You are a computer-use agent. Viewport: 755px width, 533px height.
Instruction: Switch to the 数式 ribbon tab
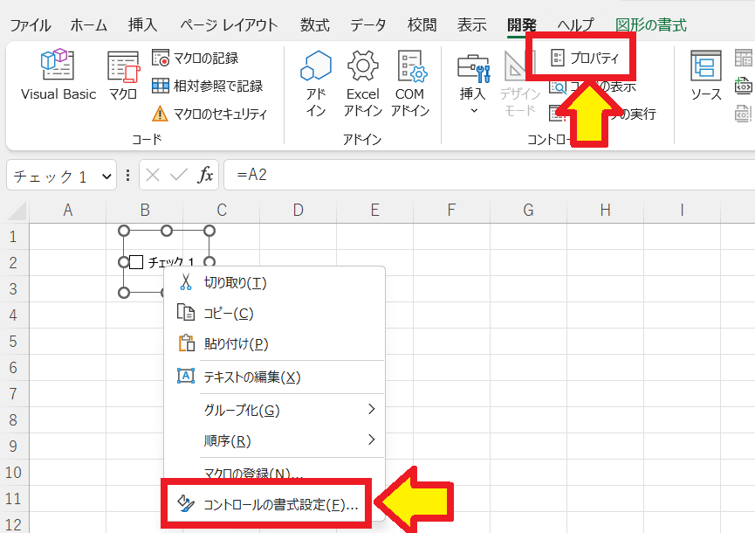[314, 24]
